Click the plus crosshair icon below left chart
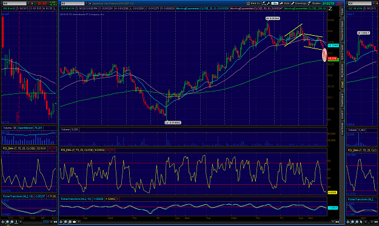 tap(3, 222)
